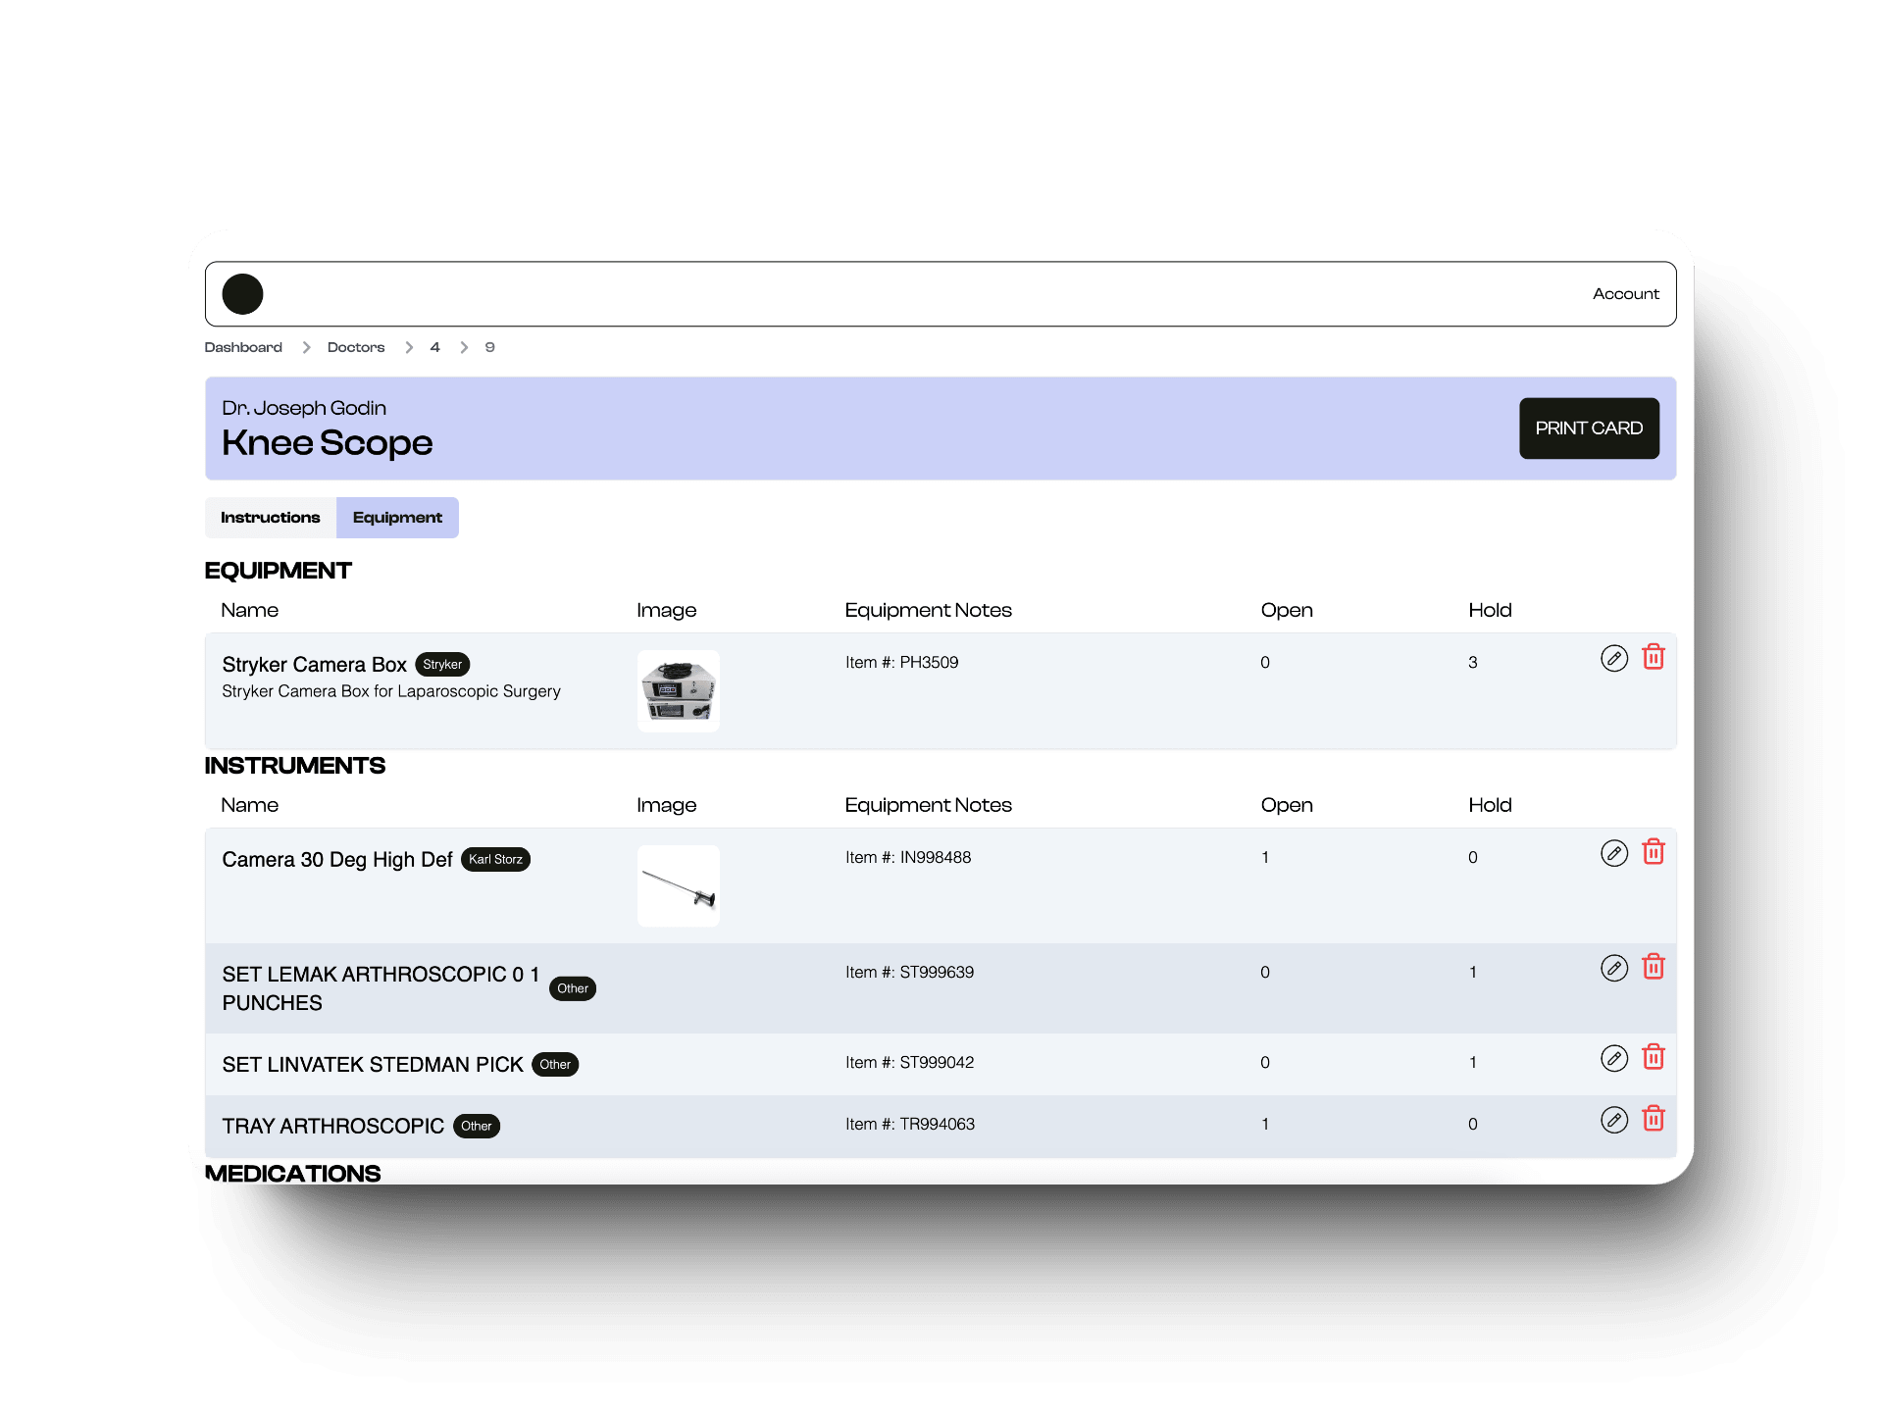Select TRAY ARTHROSCOPIC name

pos(333,1127)
